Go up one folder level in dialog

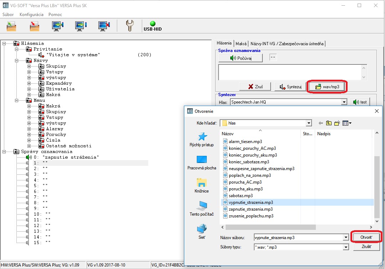[x=328, y=123]
